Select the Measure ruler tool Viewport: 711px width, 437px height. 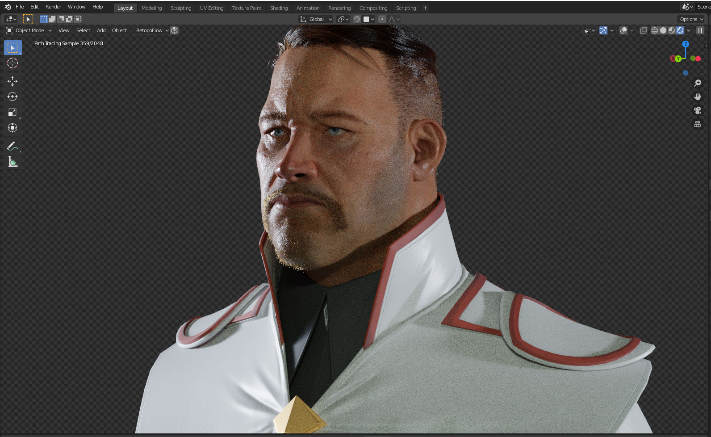coord(13,162)
